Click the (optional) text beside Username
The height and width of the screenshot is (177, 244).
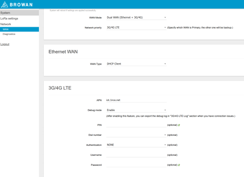tap(172, 155)
